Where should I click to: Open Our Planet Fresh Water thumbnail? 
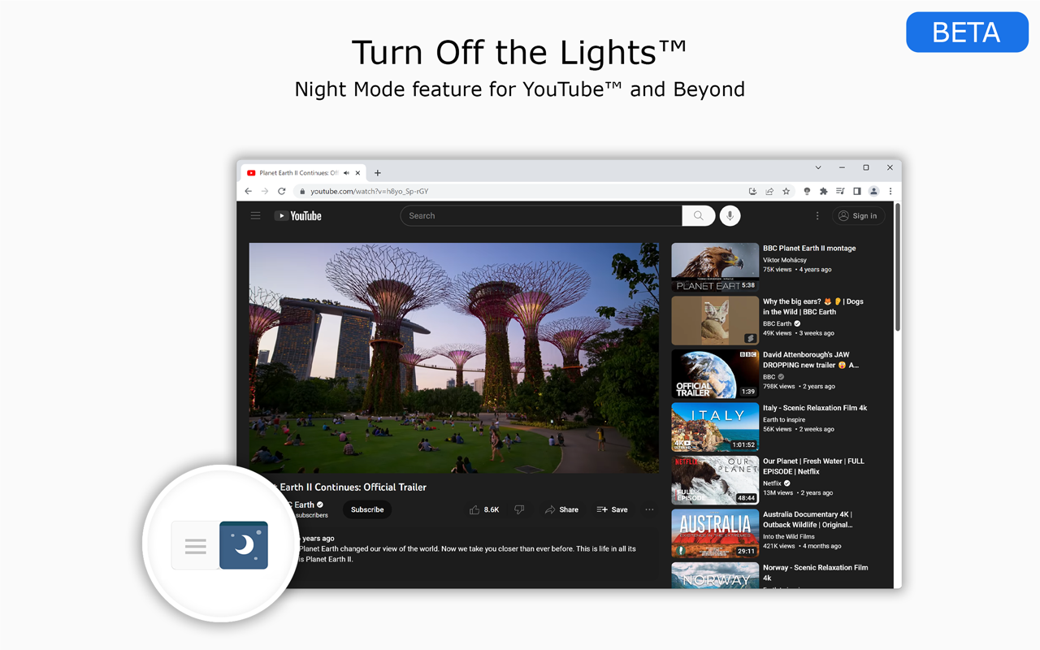click(715, 480)
